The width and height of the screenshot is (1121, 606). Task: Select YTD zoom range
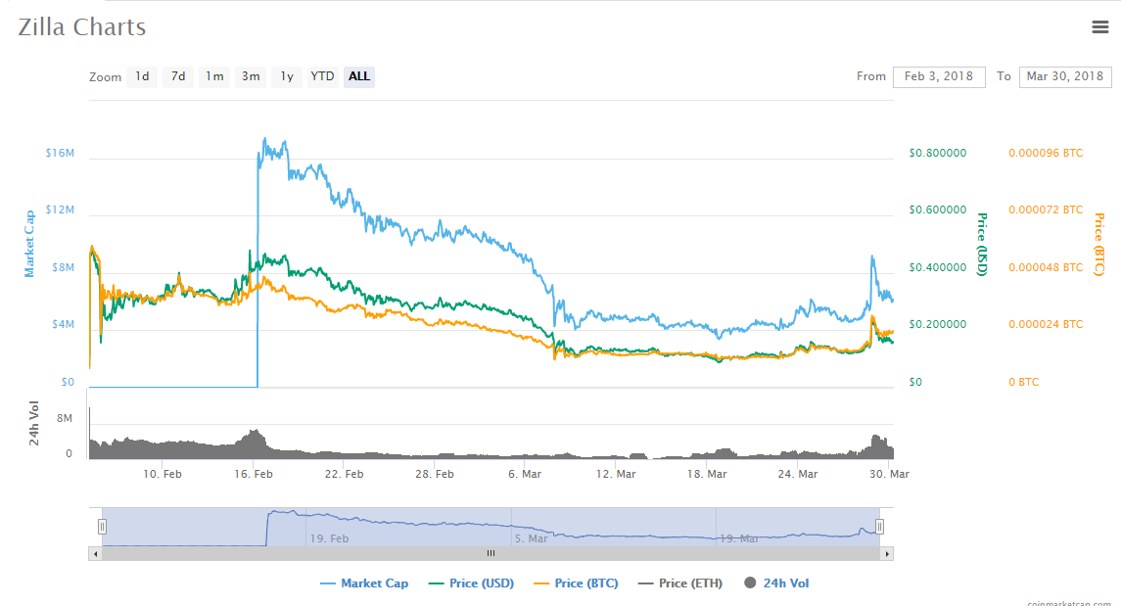point(322,76)
